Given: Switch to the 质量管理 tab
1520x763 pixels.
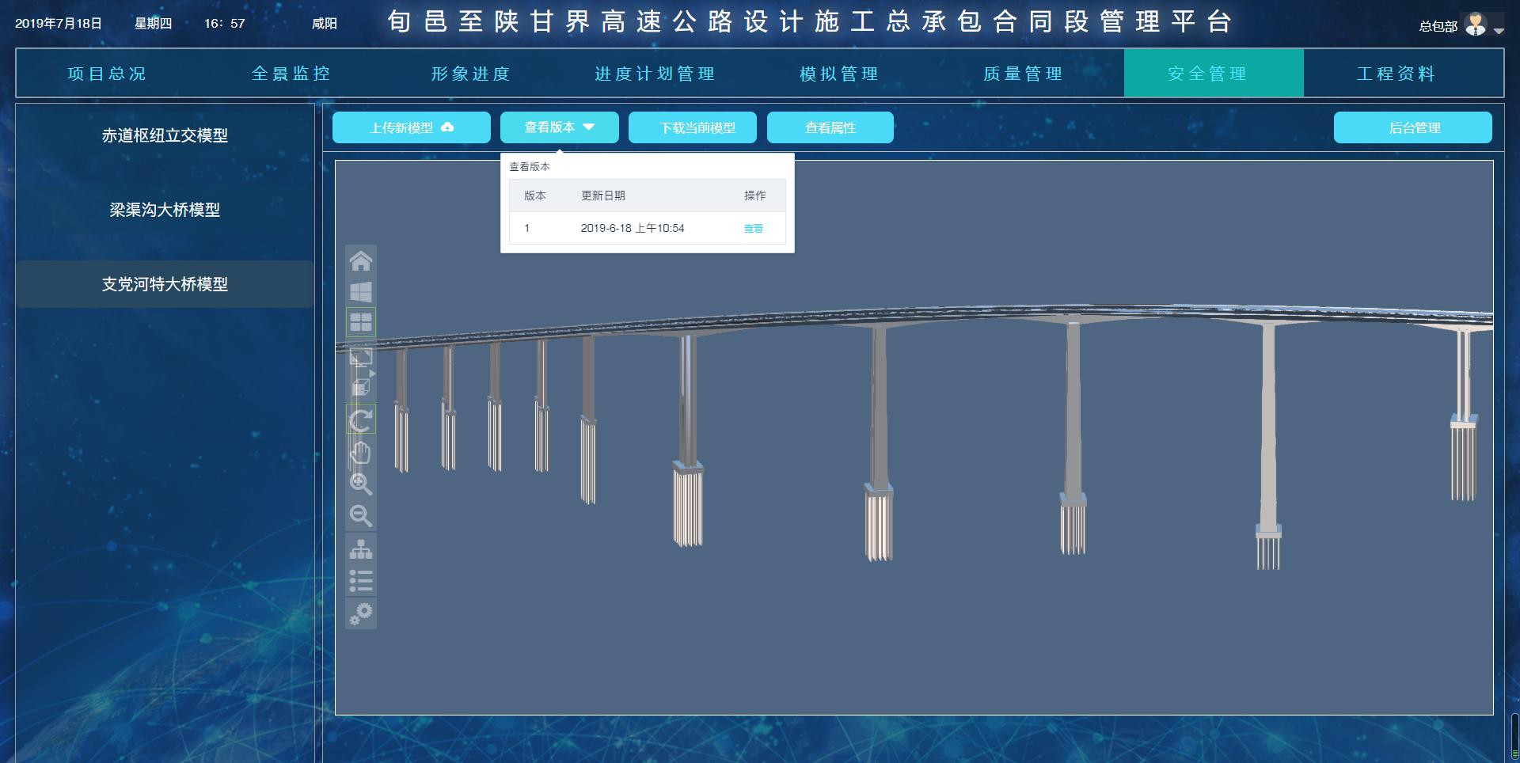Looking at the screenshot, I should (1023, 74).
